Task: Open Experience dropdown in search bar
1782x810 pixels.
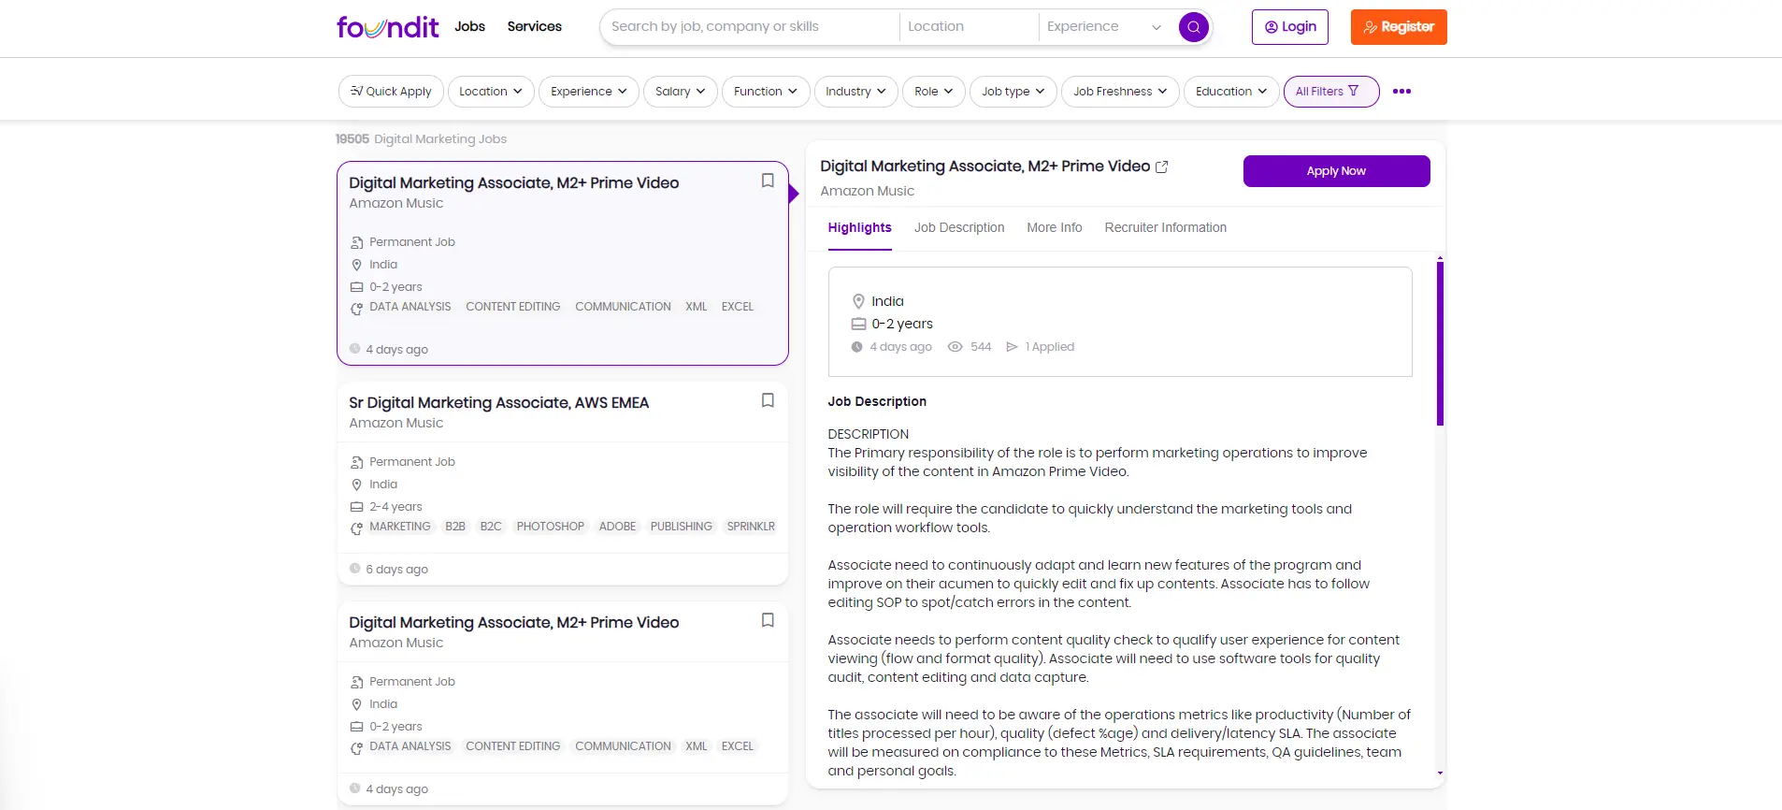Action: point(1104,27)
